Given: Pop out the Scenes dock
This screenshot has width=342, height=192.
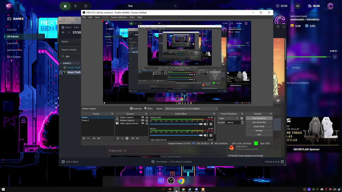Looking at the screenshot, I should (112, 114).
